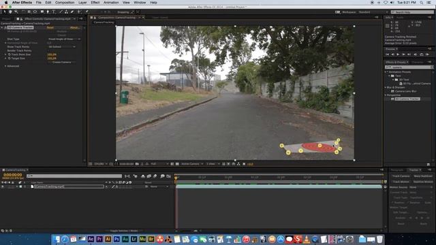Click Track Camera in Tracker panel
436x245 pixels.
pyautogui.click(x=401, y=176)
